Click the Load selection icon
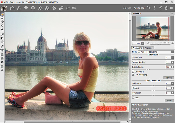 40,8
